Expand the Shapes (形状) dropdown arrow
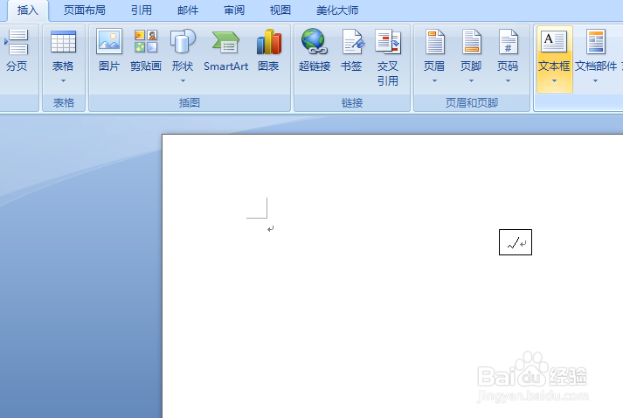The width and height of the screenshot is (623, 418). pyautogui.click(x=183, y=80)
